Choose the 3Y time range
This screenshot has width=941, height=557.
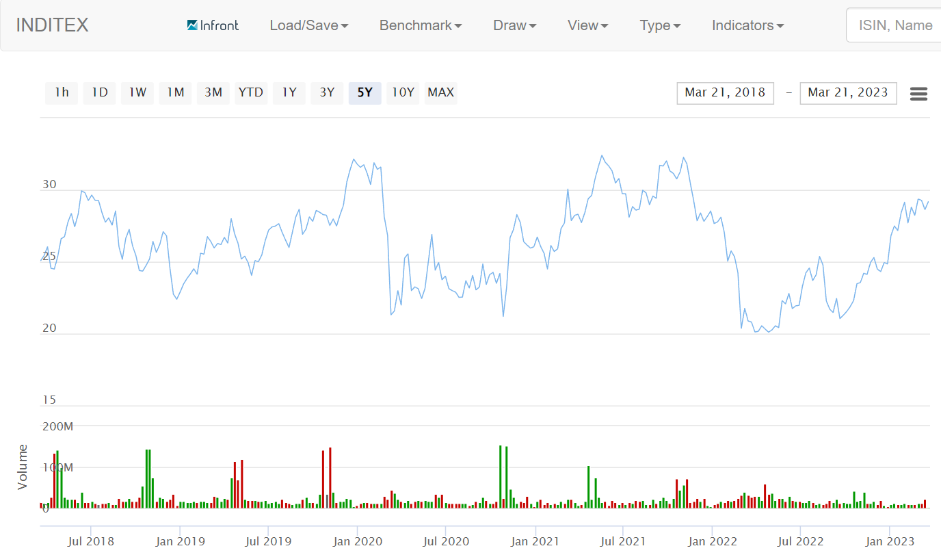327,92
